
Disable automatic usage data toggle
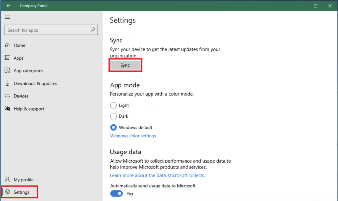(117, 194)
